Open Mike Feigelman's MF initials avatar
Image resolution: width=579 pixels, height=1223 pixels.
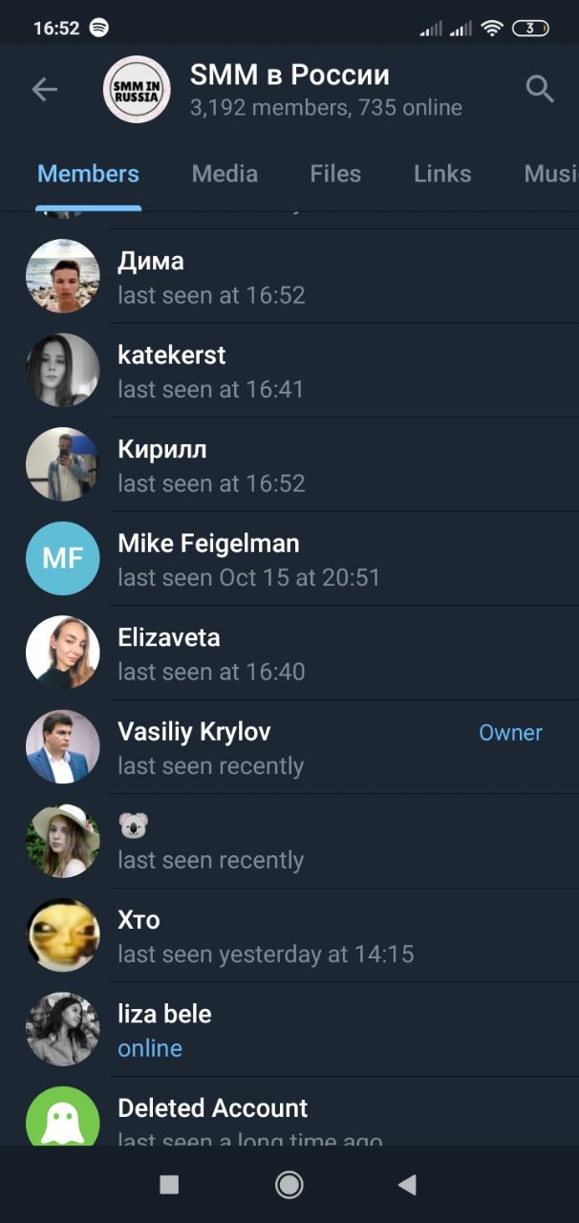[x=63, y=558]
